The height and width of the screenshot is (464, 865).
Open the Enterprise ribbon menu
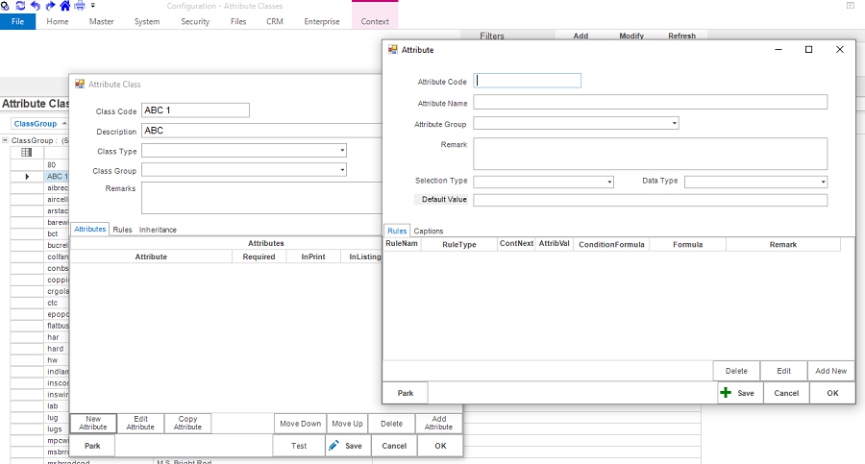pyautogui.click(x=321, y=21)
